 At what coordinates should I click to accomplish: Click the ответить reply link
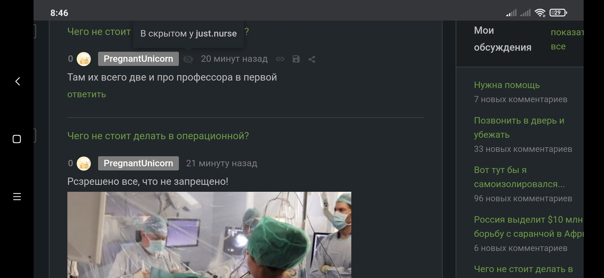click(86, 94)
